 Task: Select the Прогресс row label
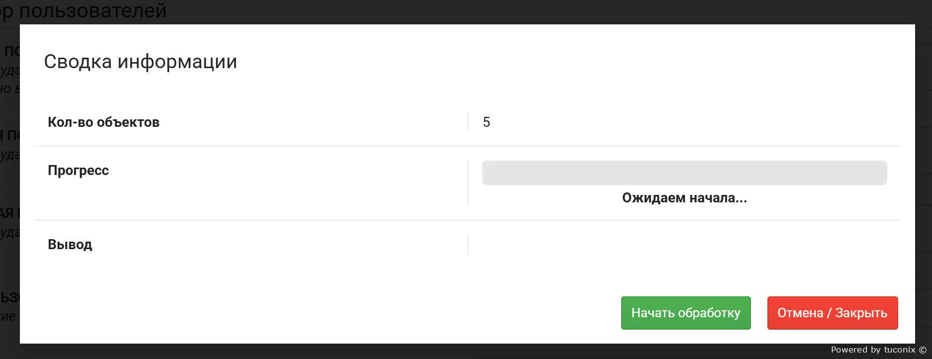coord(78,171)
